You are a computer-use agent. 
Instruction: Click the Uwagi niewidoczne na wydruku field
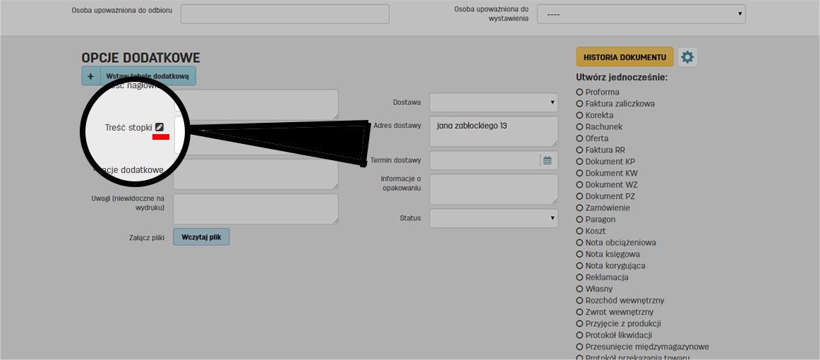coord(255,209)
